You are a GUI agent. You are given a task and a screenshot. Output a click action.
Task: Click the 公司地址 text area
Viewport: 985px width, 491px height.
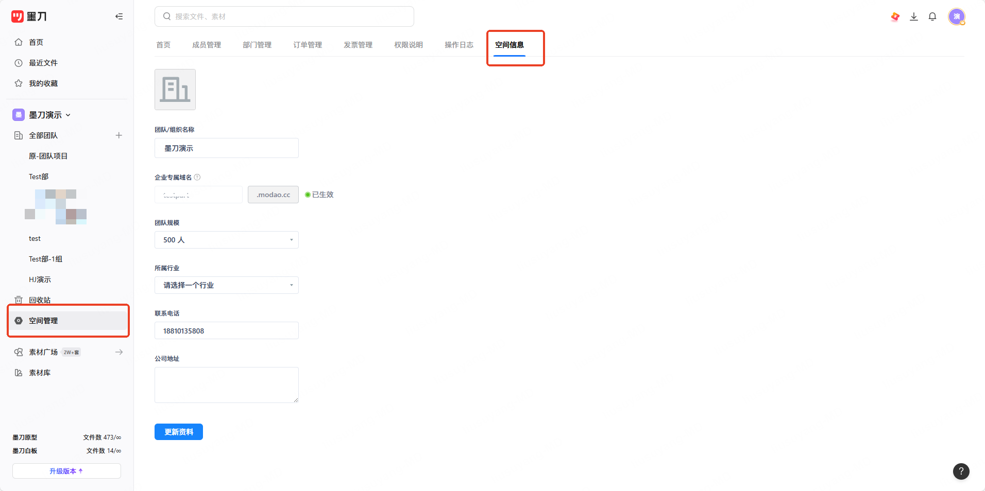[227, 385]
